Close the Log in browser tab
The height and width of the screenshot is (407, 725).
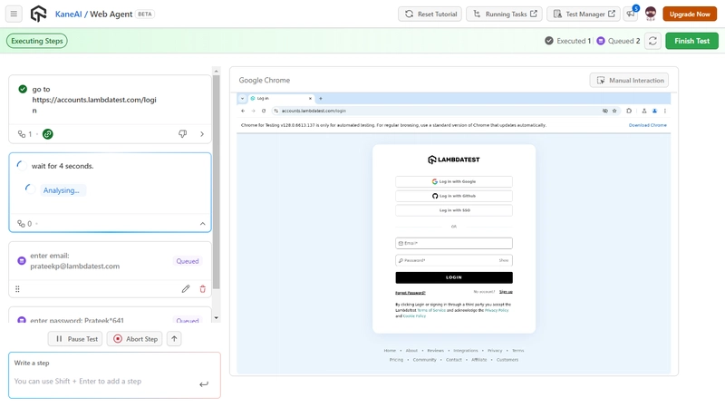click(x=310, y=99)
